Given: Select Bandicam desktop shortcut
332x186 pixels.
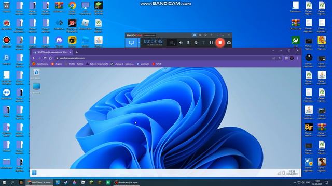Looking at the screenshot, I should point(7,42).
